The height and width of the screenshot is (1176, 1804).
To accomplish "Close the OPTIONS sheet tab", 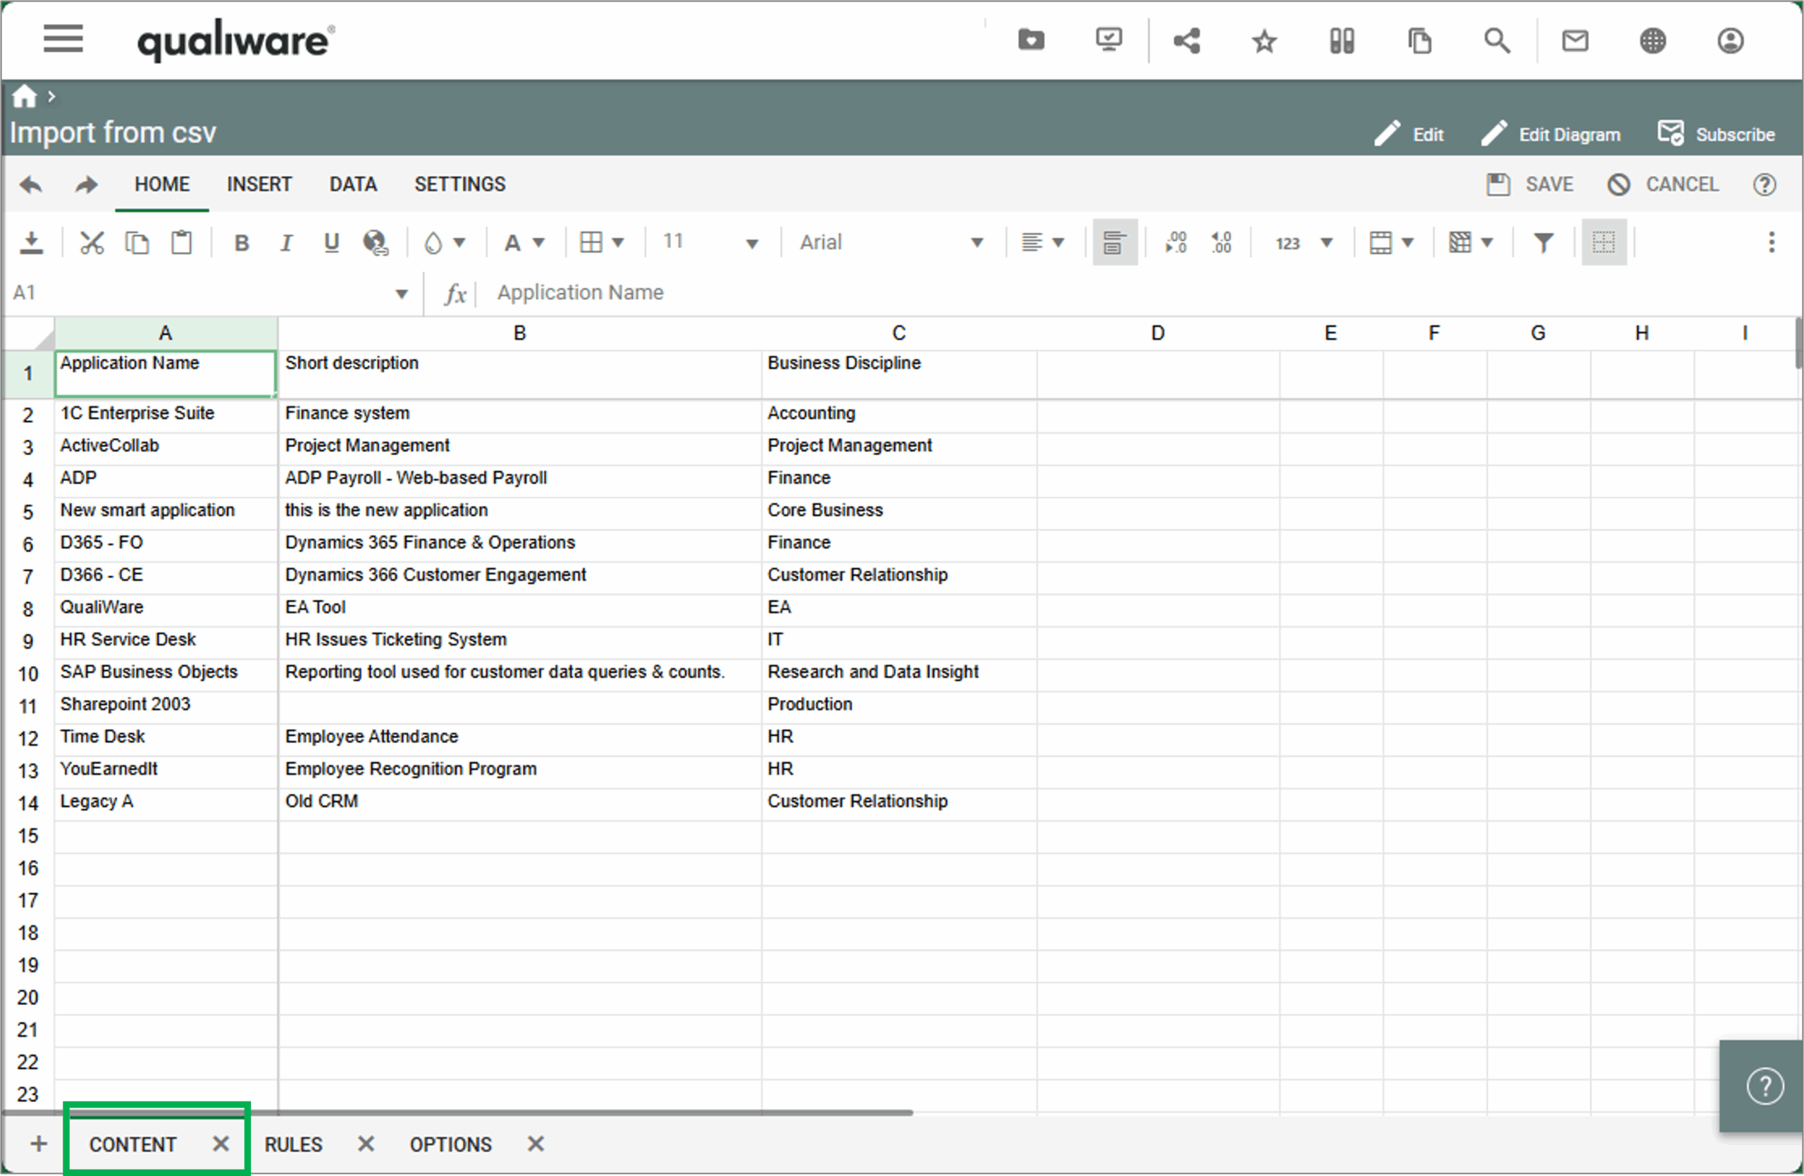I will point(535,1144).
